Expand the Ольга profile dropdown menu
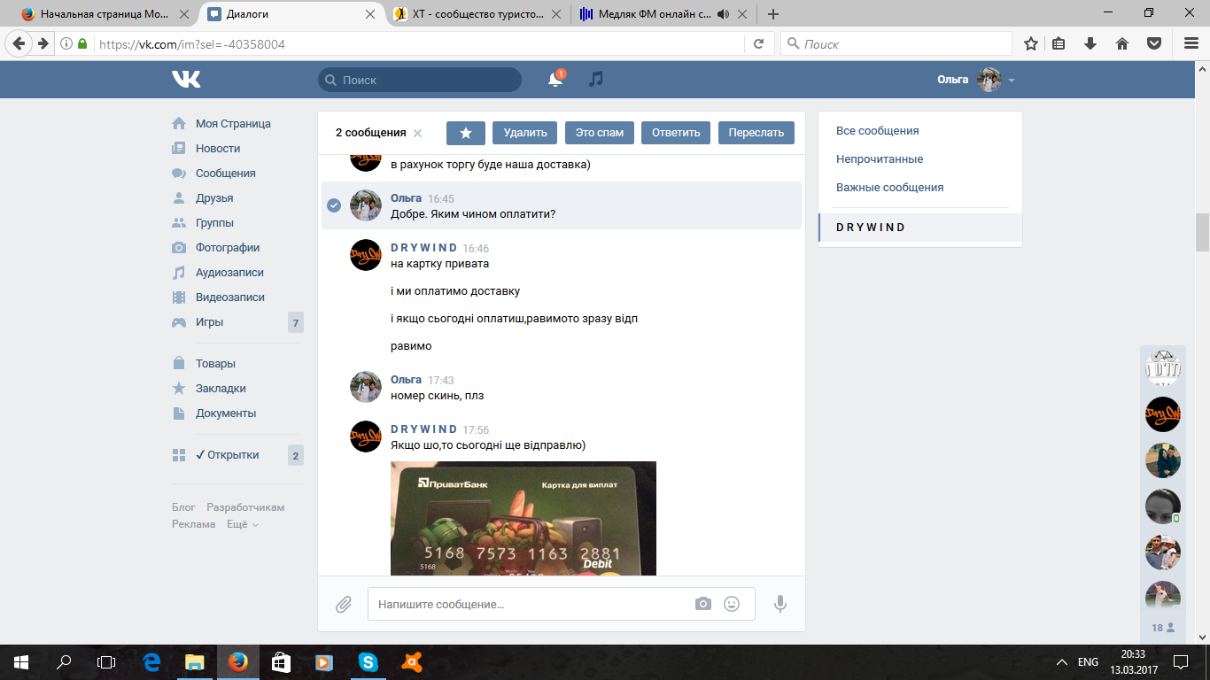This screenshot has height=680, width=1210. [1012, 81]
